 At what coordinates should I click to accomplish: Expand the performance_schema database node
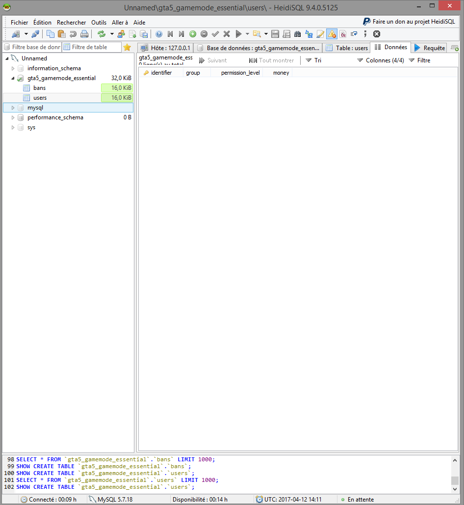point(13,117)
